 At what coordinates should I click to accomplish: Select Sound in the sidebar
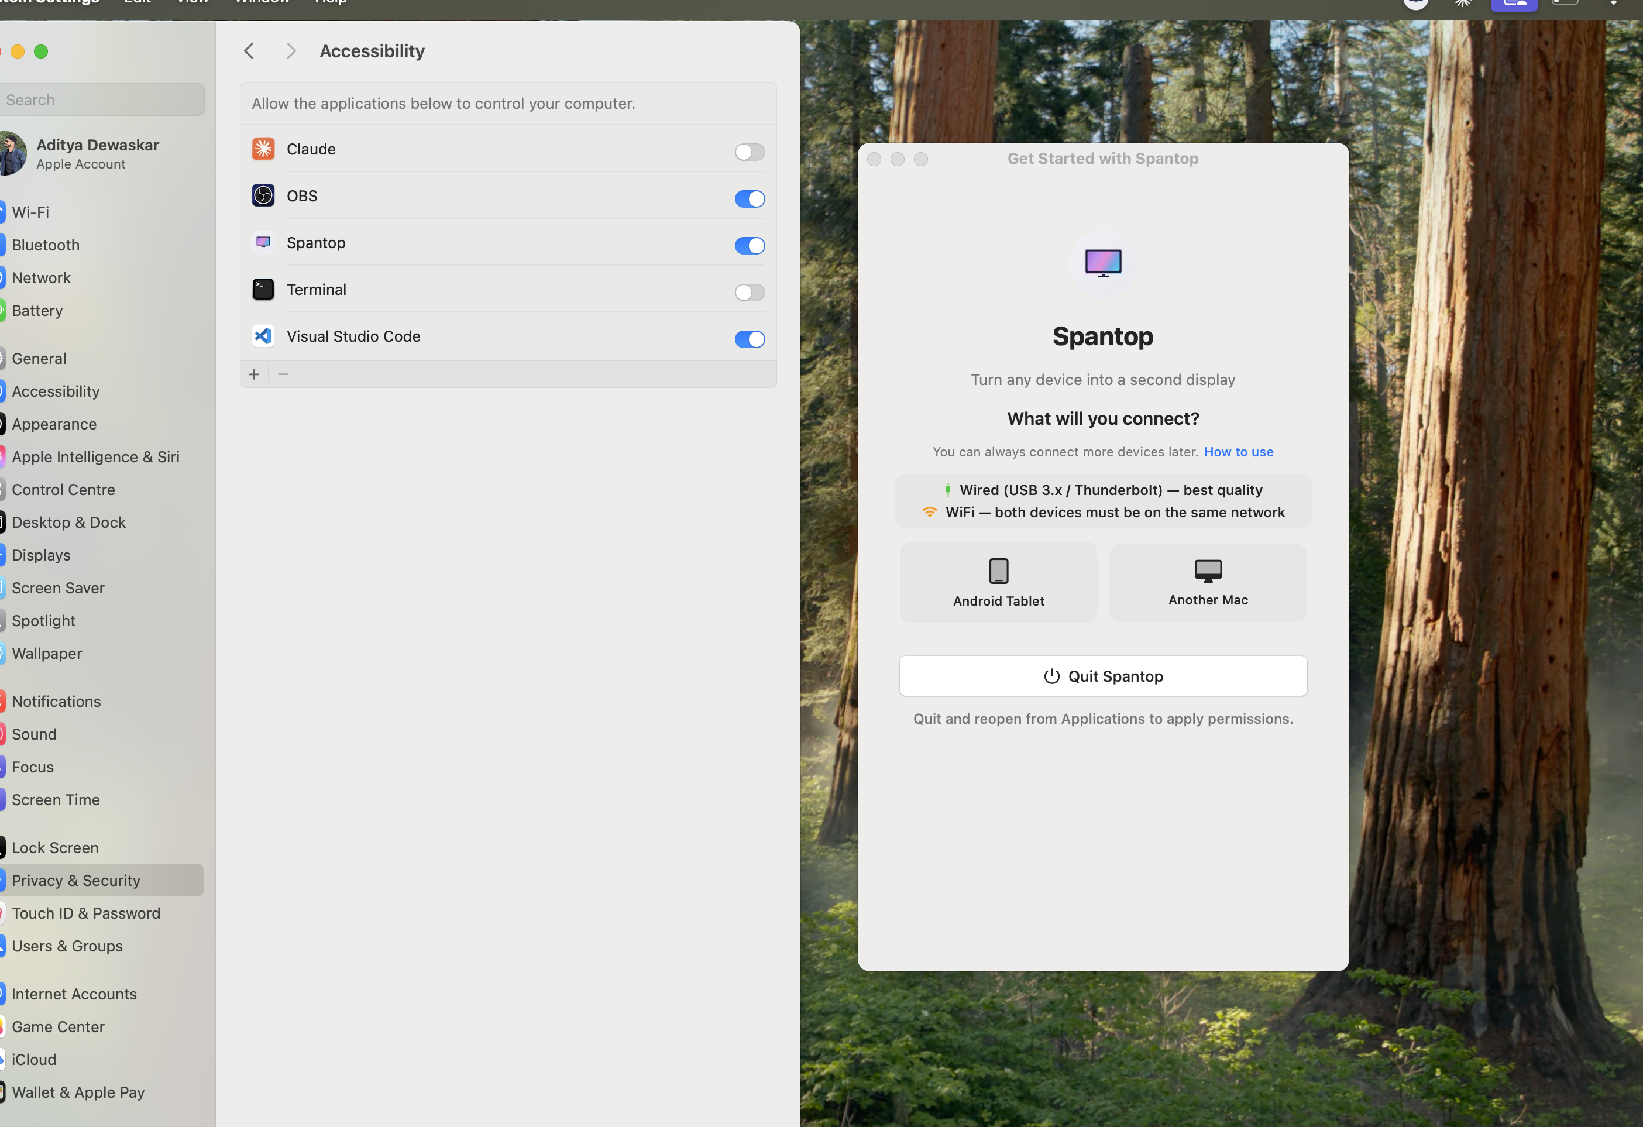[x=102, y=734]
